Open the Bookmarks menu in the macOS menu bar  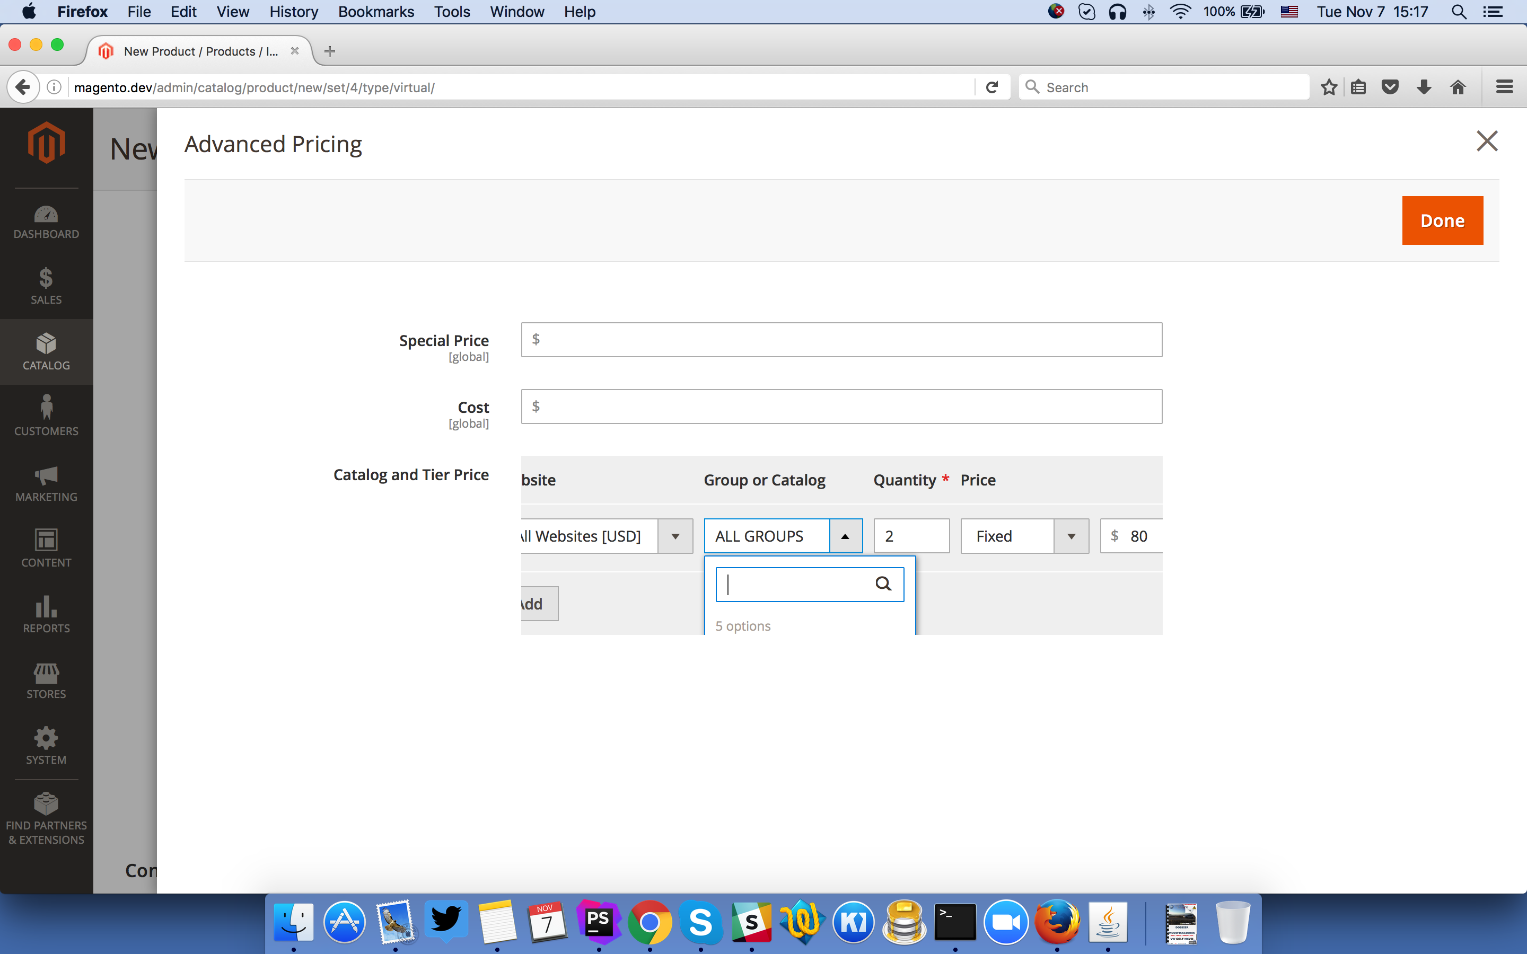(375, 11)
